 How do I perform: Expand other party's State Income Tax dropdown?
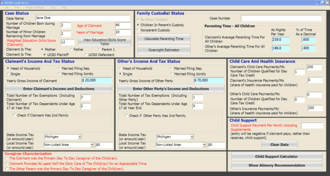(191, 137)
